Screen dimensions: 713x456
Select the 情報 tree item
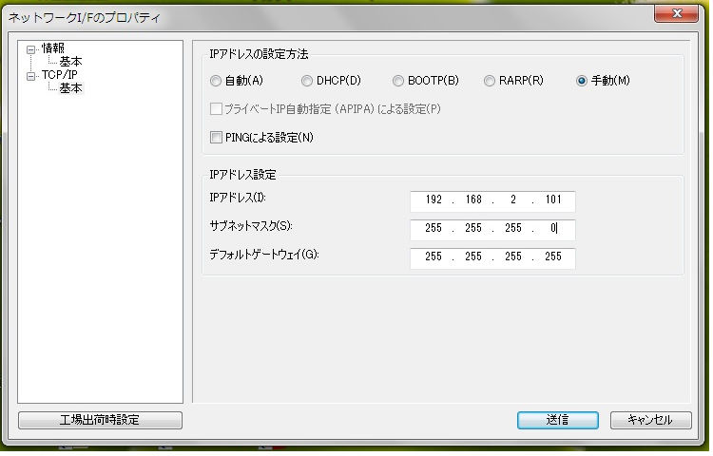click(53, 47)
